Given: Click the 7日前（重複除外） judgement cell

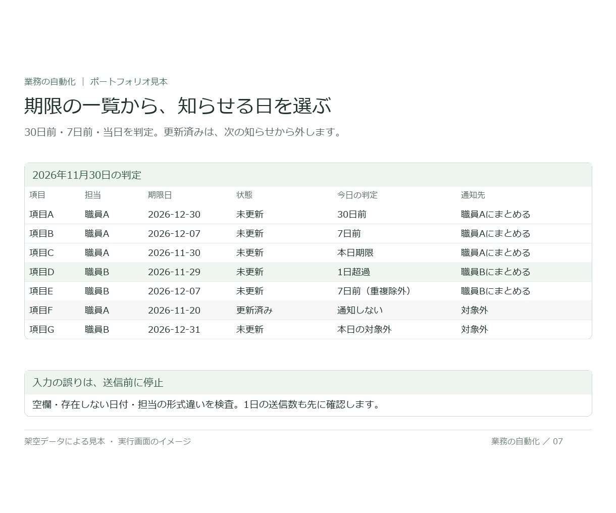Looking at the screenshot, I should coord(376,291).
